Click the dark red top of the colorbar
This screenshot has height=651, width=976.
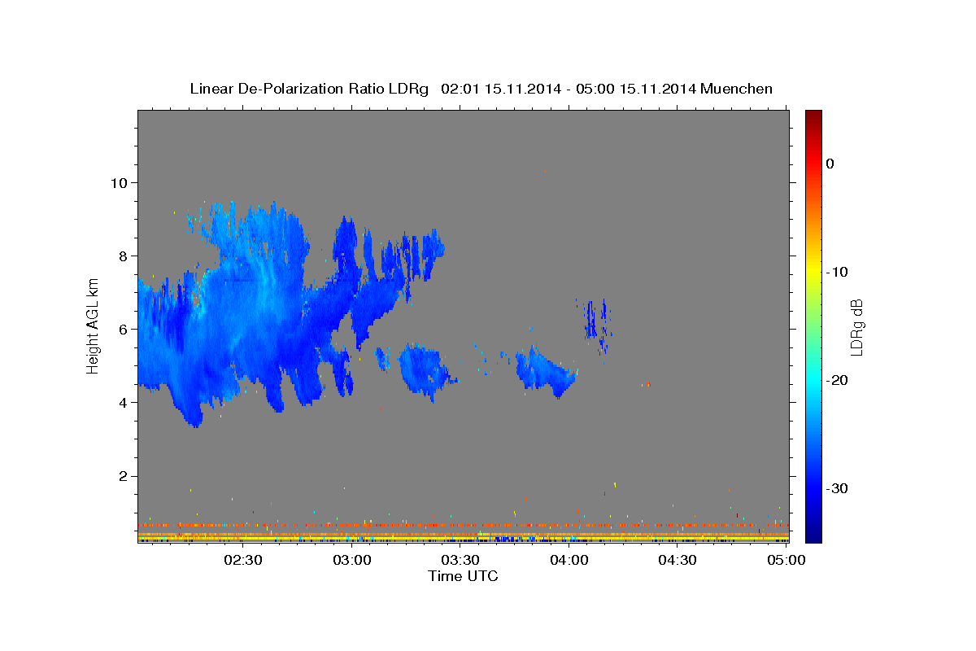[x=813, y=116]
